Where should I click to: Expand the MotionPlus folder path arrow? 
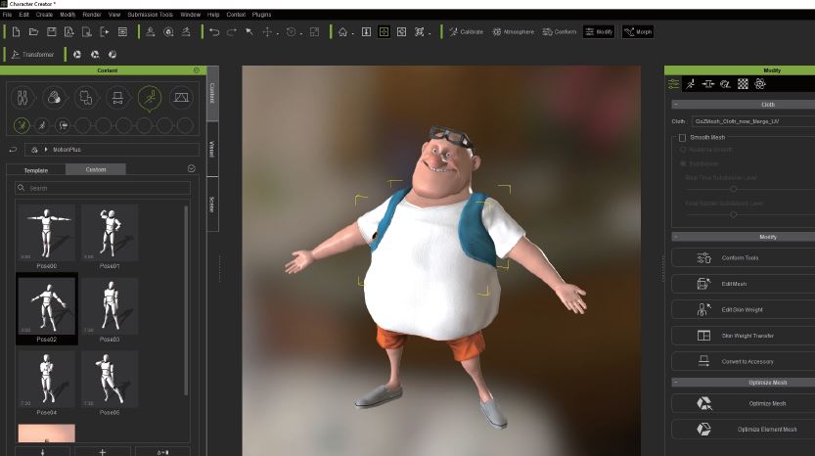46,150
